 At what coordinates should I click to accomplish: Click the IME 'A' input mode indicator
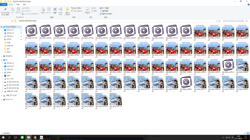point(232,137)
